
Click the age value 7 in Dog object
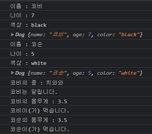click(89, 35)
